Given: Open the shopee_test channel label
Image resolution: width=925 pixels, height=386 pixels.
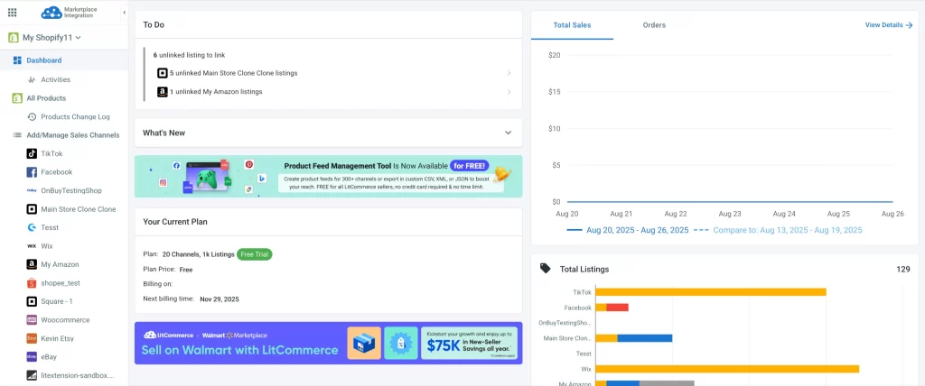Looking at the screenshot, I should click(x=61, y=283).
